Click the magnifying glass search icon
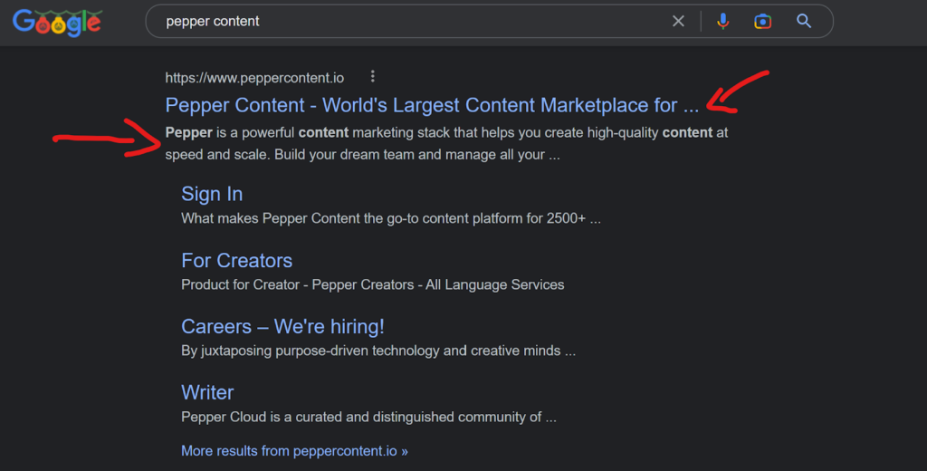 pos(804,22)
